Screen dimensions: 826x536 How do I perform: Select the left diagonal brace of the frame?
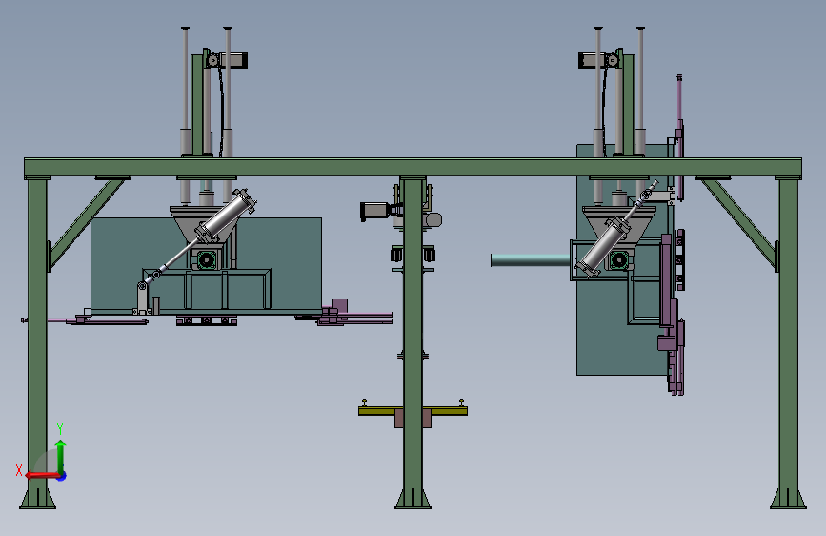pos(87,222)
